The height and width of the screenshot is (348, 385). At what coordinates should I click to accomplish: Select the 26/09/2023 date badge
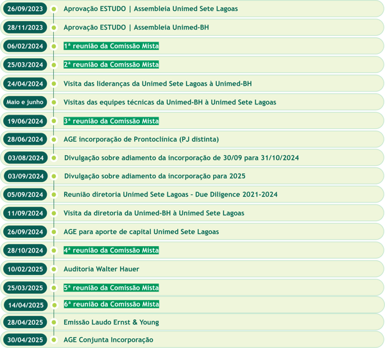click(x=25, y=9)
